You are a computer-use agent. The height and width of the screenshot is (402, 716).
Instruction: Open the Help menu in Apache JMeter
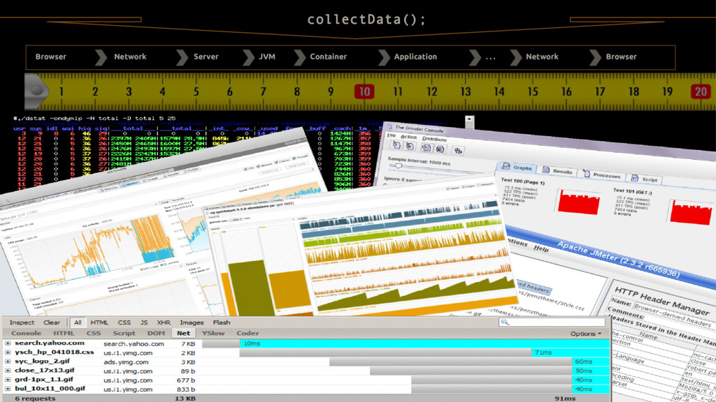(x=541, y=248)
